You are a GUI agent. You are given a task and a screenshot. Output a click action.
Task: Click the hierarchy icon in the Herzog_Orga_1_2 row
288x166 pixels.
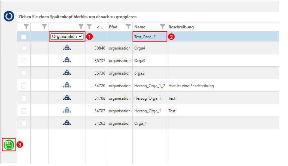[x=67, y=85]
